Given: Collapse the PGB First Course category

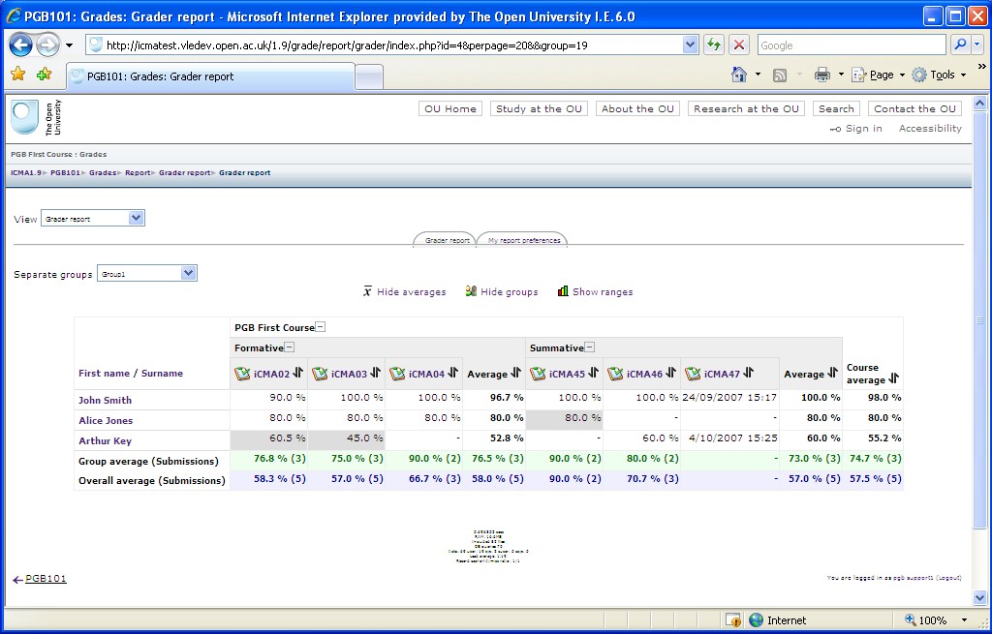Looking at the screenshot, I should pyautogui.click(x=321, y=327).
